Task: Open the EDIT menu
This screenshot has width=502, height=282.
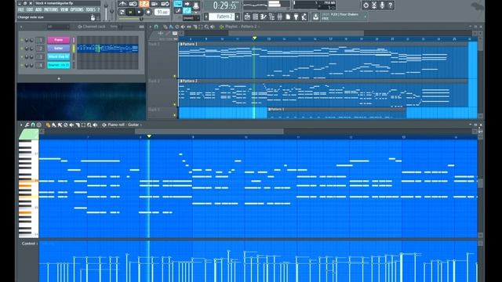Action: pos(30,9)
